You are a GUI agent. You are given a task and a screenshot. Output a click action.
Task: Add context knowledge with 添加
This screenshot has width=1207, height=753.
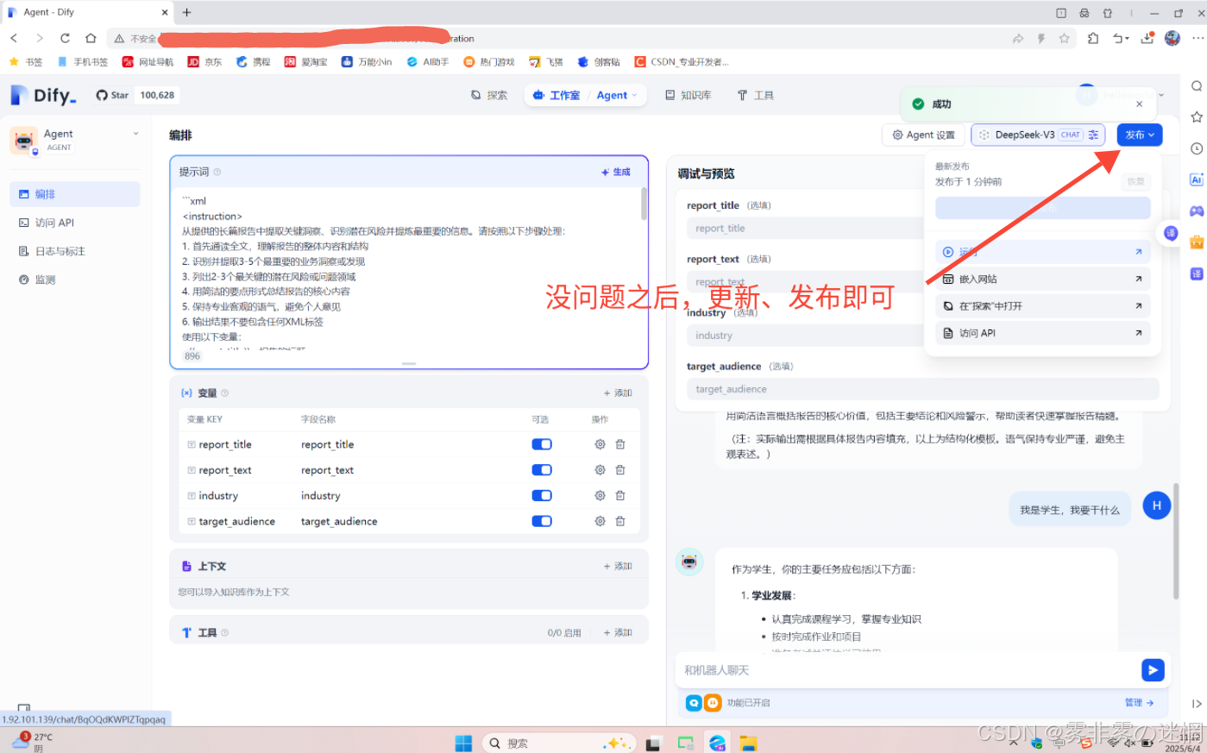[x=618, y=567]
